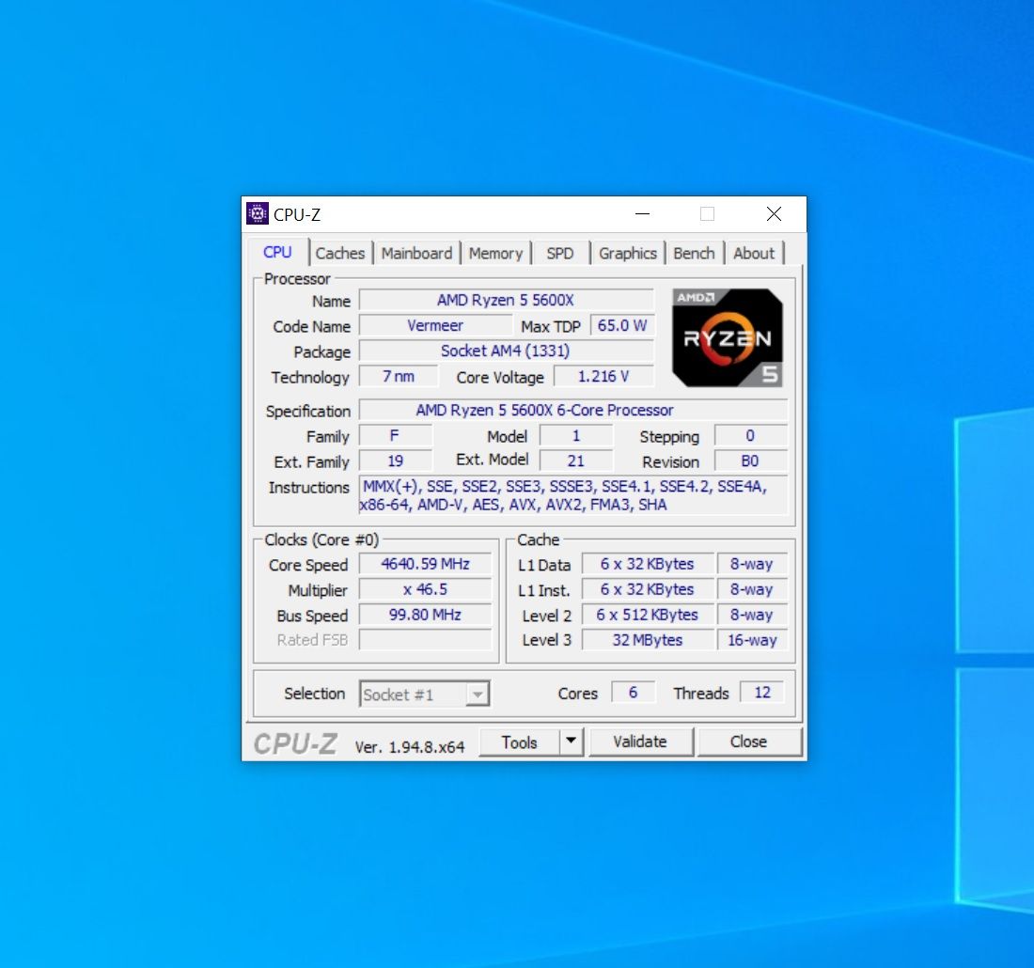
Task: Click the Instructions list text
Action: click(x=573, y=495)
